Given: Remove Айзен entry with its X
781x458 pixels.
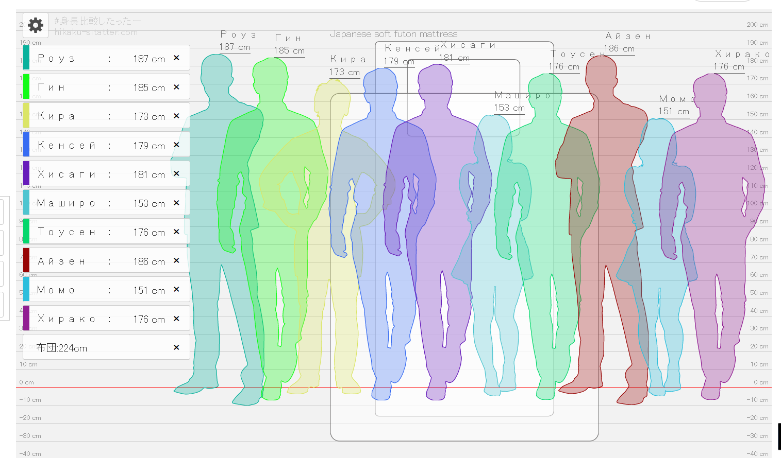Looking at the screenshot, I should point(176,260).
